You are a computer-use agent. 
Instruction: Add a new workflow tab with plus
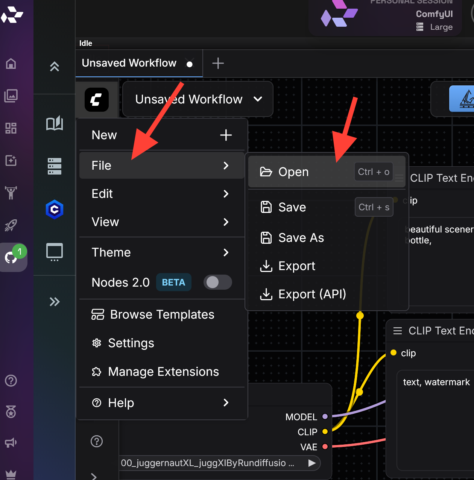click(x=218, y=63)
